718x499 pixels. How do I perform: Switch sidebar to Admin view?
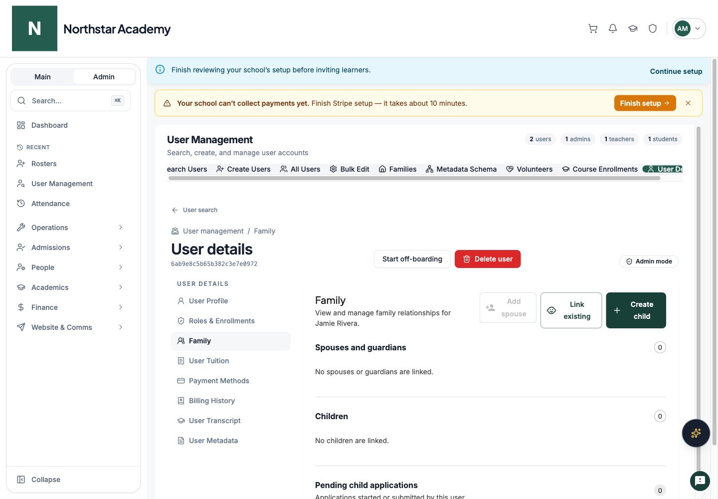(104, 77)
